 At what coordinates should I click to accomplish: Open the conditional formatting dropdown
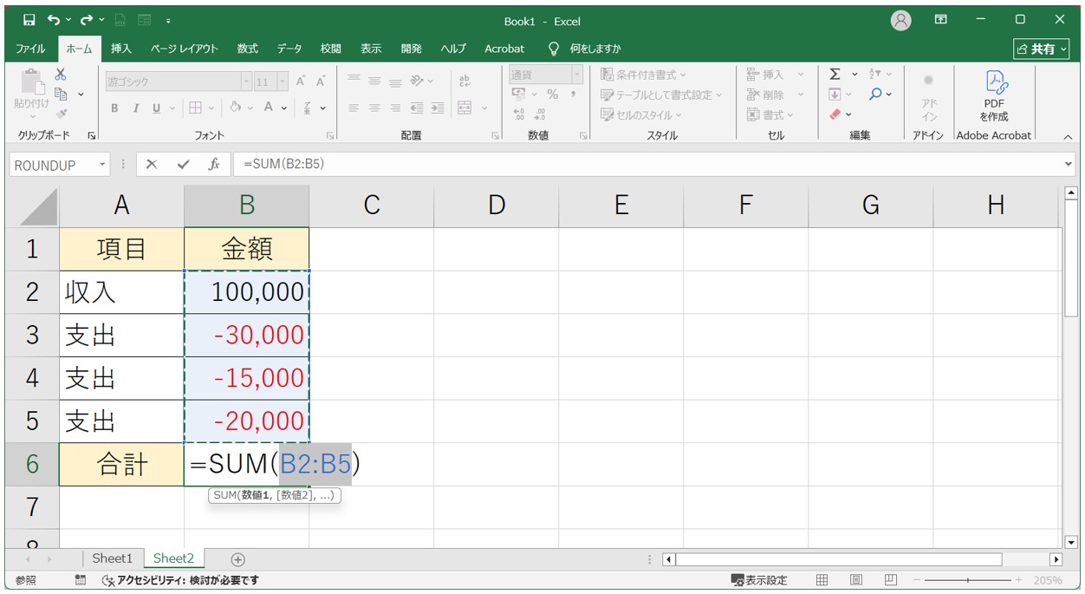643,75
